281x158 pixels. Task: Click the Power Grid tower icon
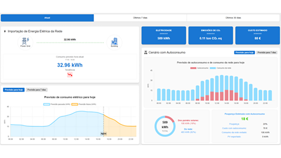point(25,41)
